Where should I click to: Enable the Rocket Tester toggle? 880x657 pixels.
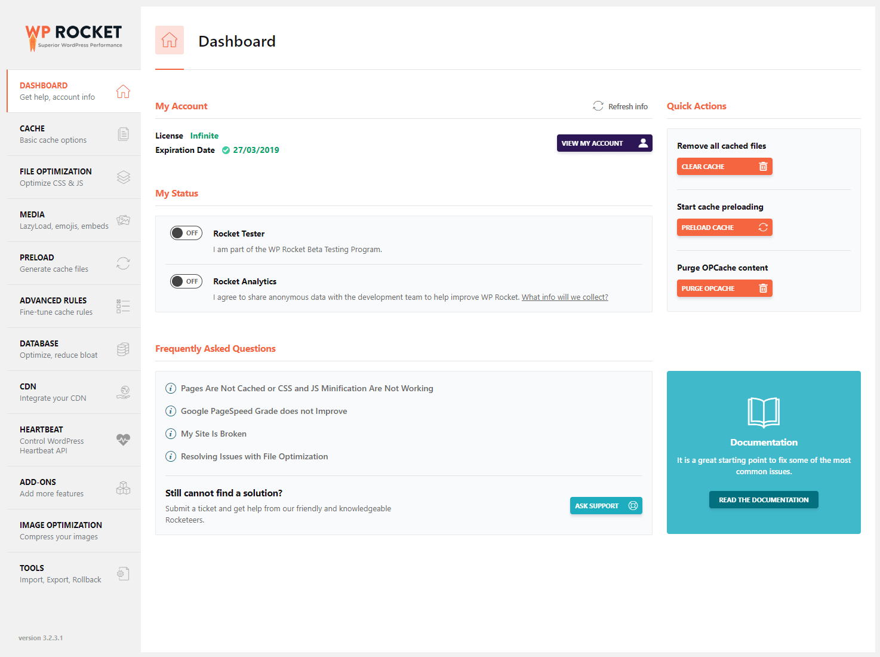point(186,233)
